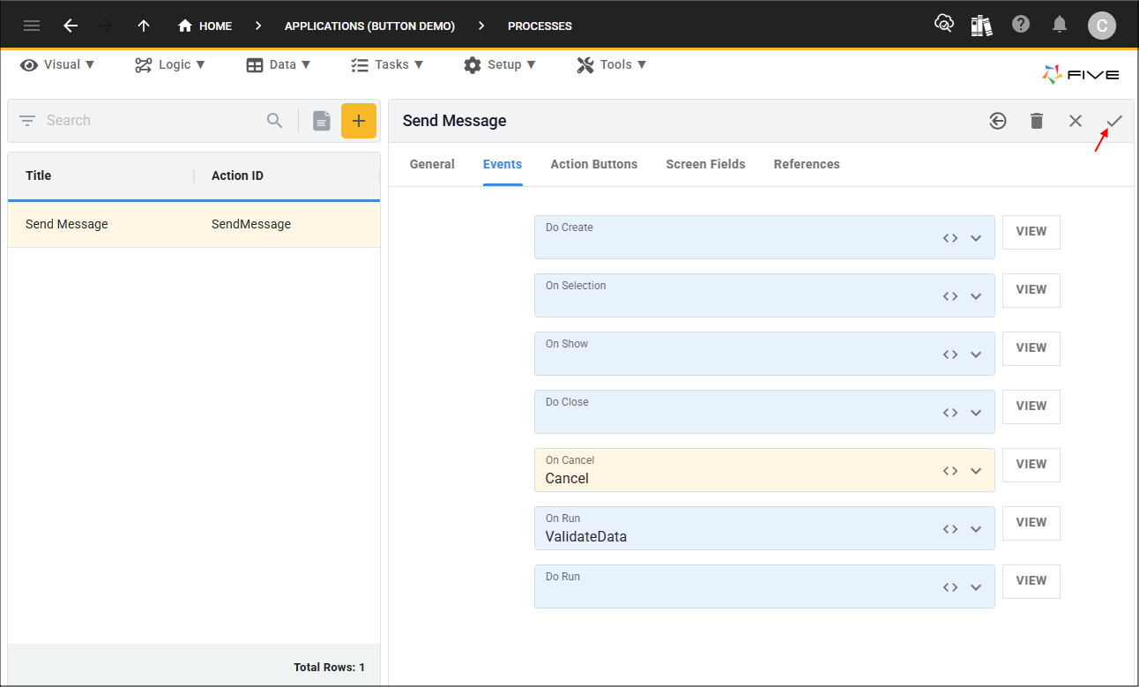This screenshot has height=687, width=1139.
Task: Save with the checkmark icon
Action: (x=1114, y=121)
